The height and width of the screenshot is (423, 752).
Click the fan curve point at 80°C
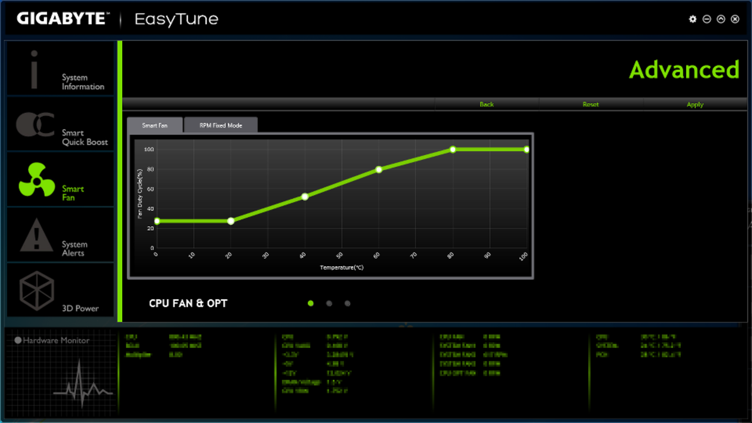tap(452, 149)
